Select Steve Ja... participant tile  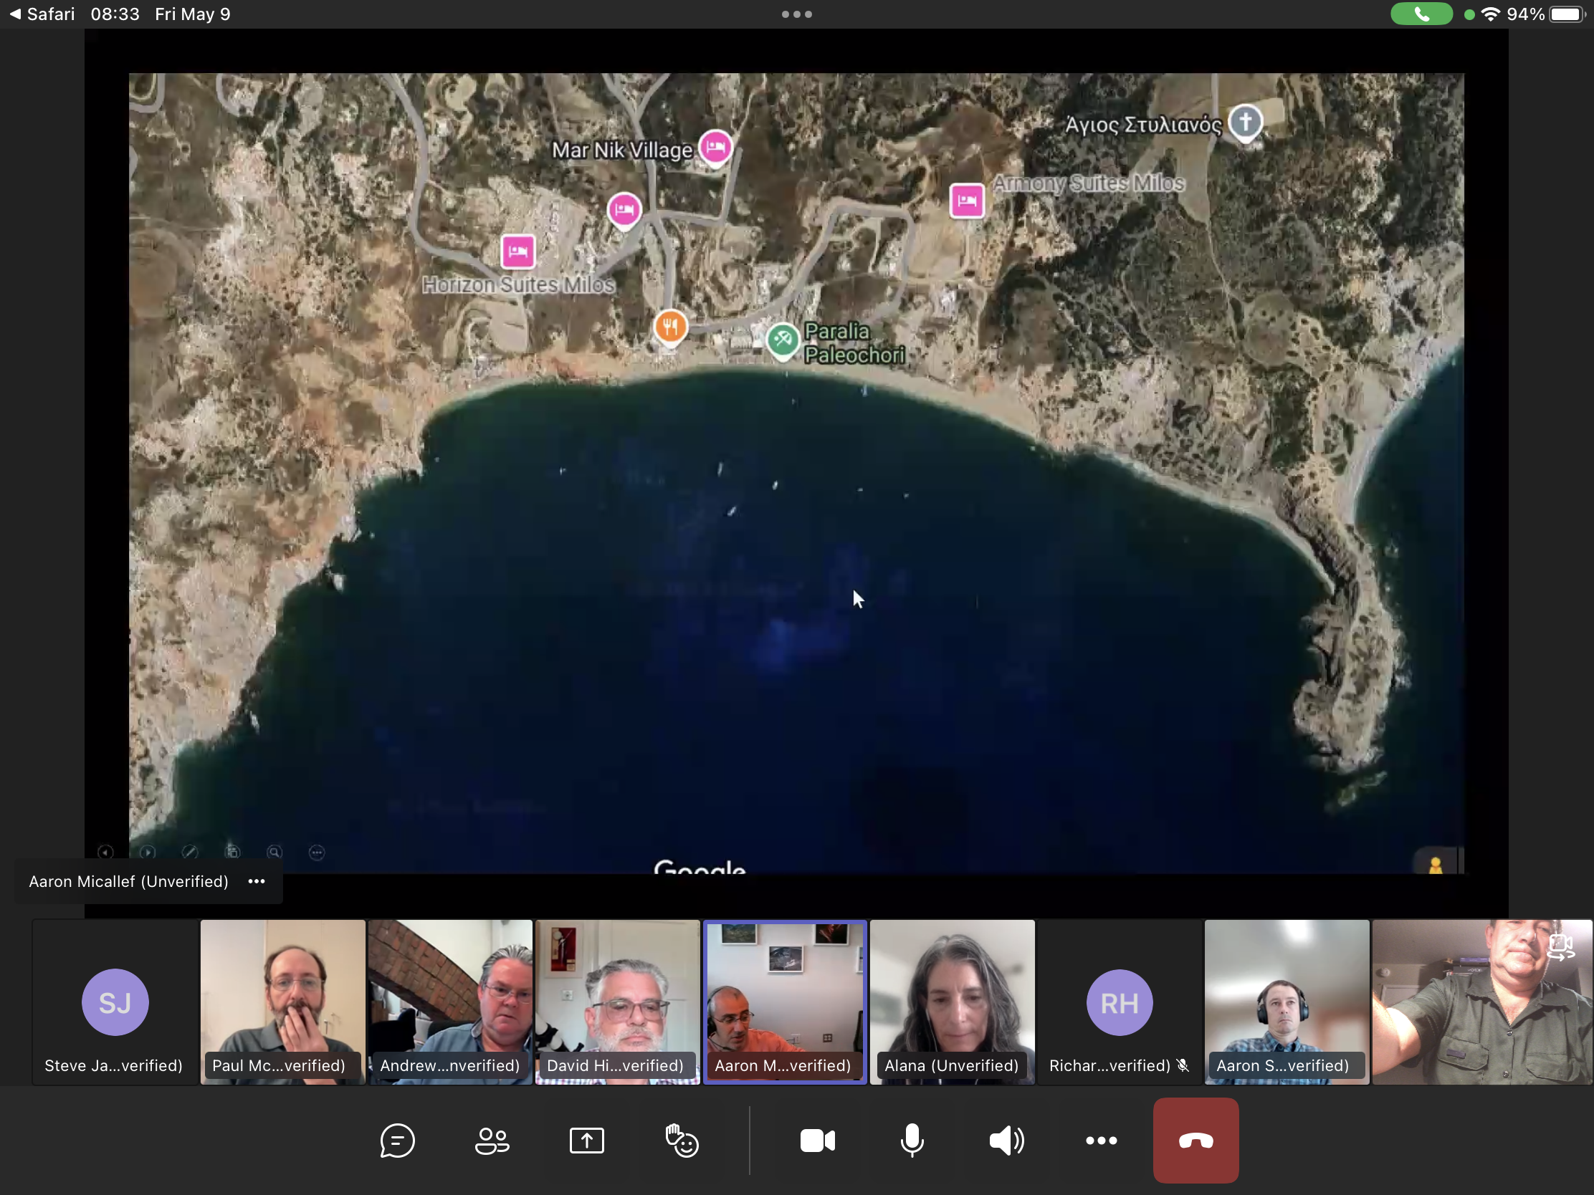coord(115,1002)
